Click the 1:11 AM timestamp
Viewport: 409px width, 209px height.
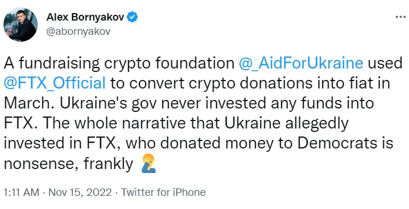click(x=21, y=192)
